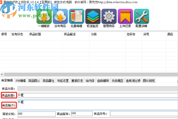This screenshot has width=178, height=119.
Task: Focus the 商品标题 input containing 外套
Action: 98,95
